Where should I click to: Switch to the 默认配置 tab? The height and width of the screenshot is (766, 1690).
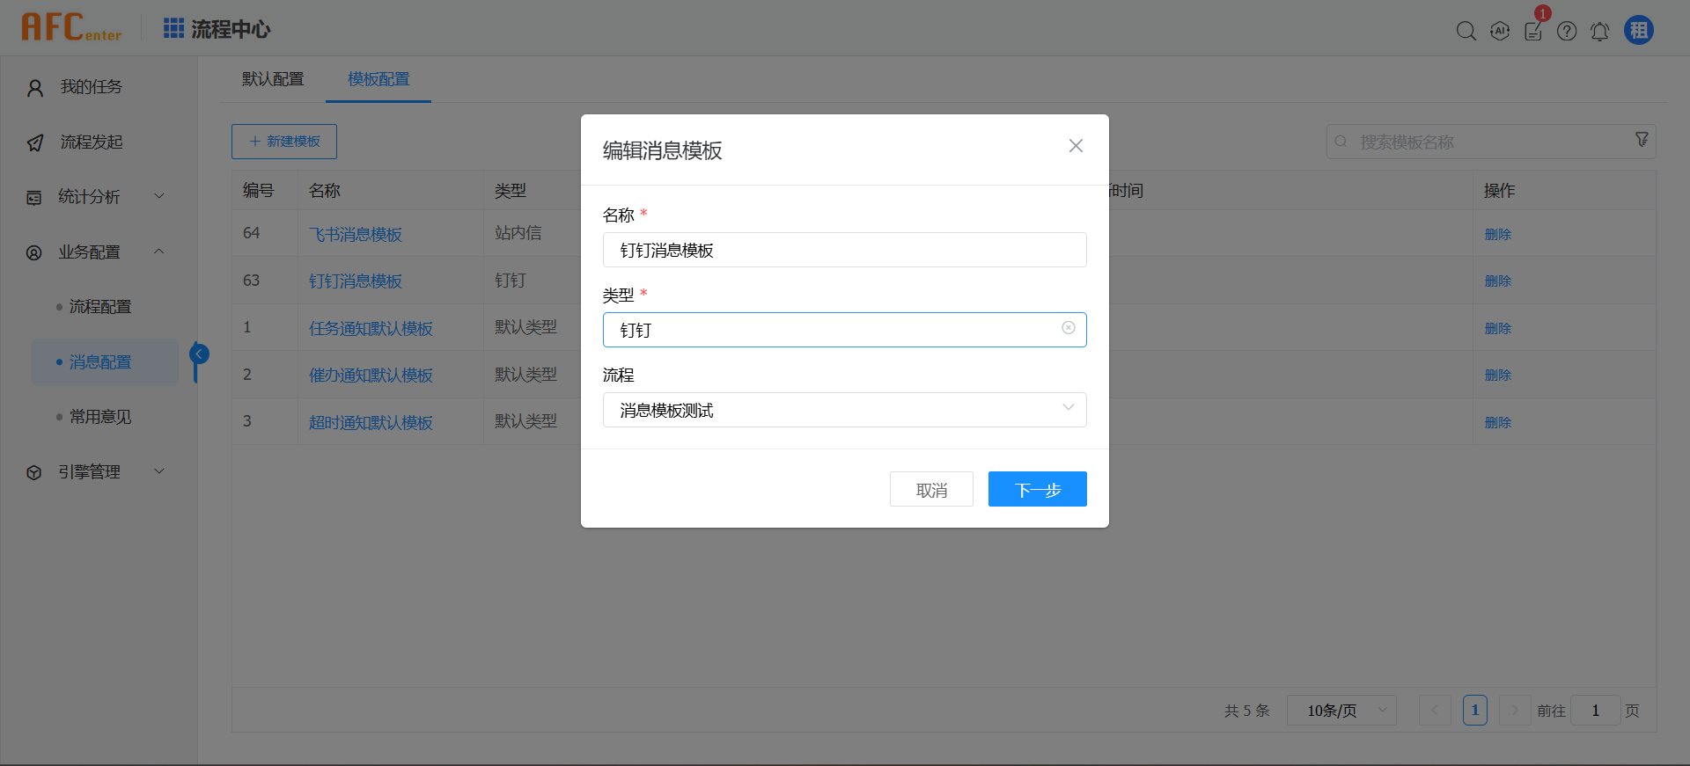pos(273,79)
